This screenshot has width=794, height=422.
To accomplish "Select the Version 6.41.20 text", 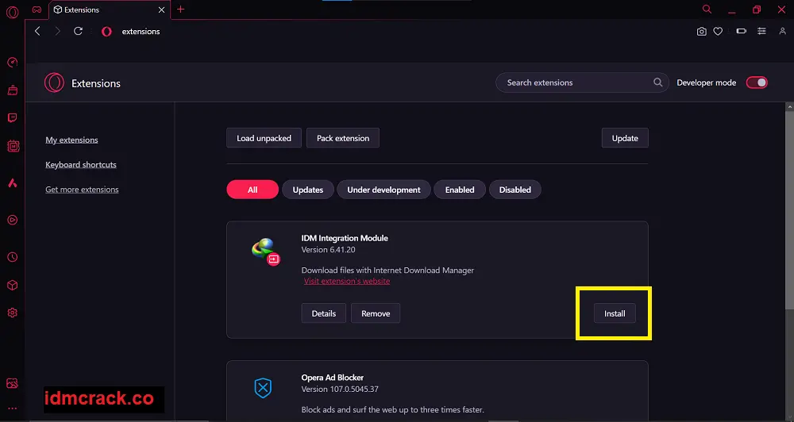I will click(328, 250).
